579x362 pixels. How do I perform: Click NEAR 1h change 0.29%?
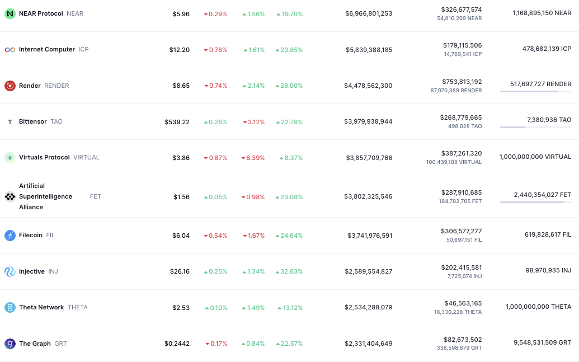click(215, 14)
